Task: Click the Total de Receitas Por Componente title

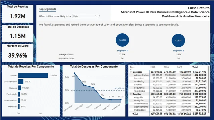Action: tap(31, 67)
